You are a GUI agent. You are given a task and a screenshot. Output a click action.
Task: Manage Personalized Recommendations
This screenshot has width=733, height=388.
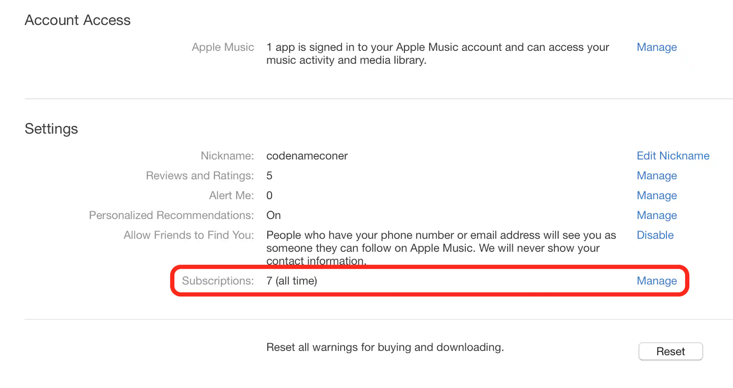(656, 215)
